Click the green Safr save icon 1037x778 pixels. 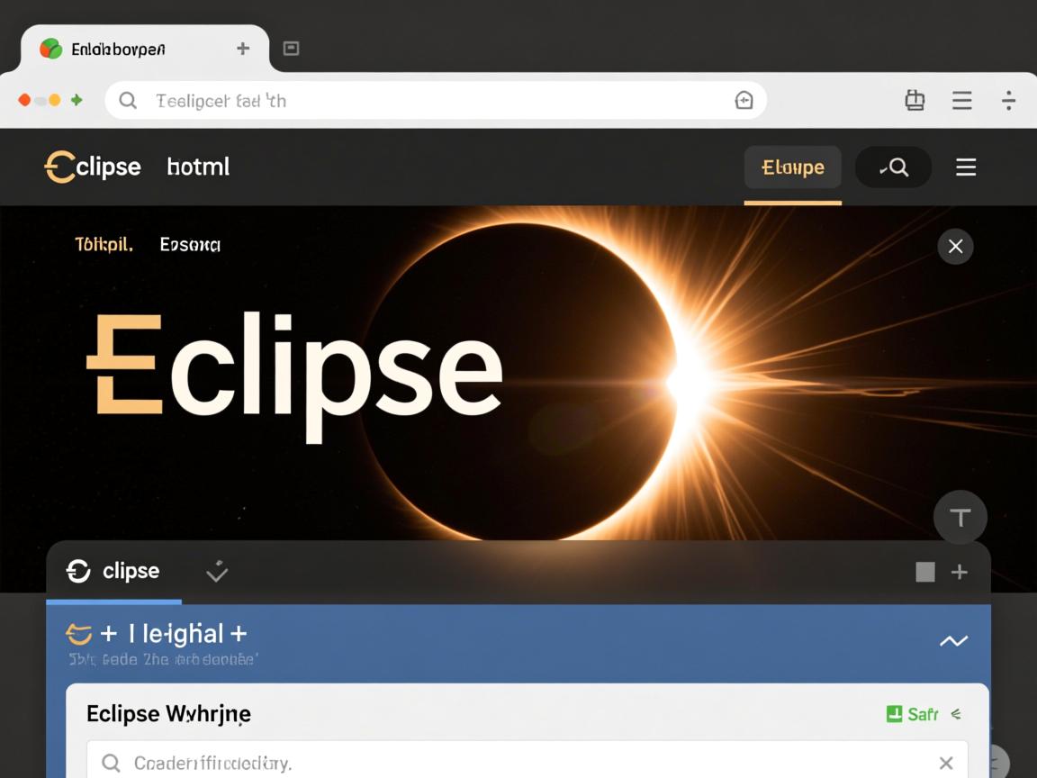pos(894,713)
